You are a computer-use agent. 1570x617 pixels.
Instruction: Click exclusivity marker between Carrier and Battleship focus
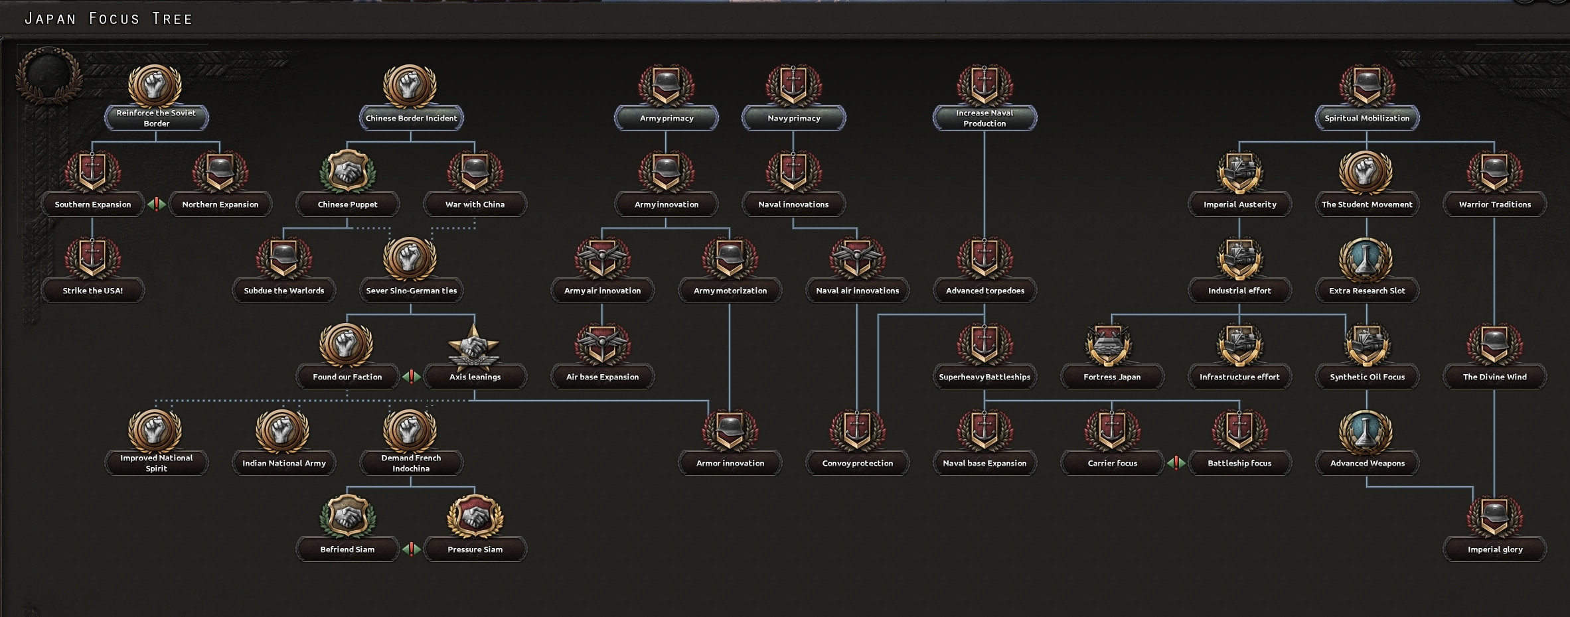1176,463
